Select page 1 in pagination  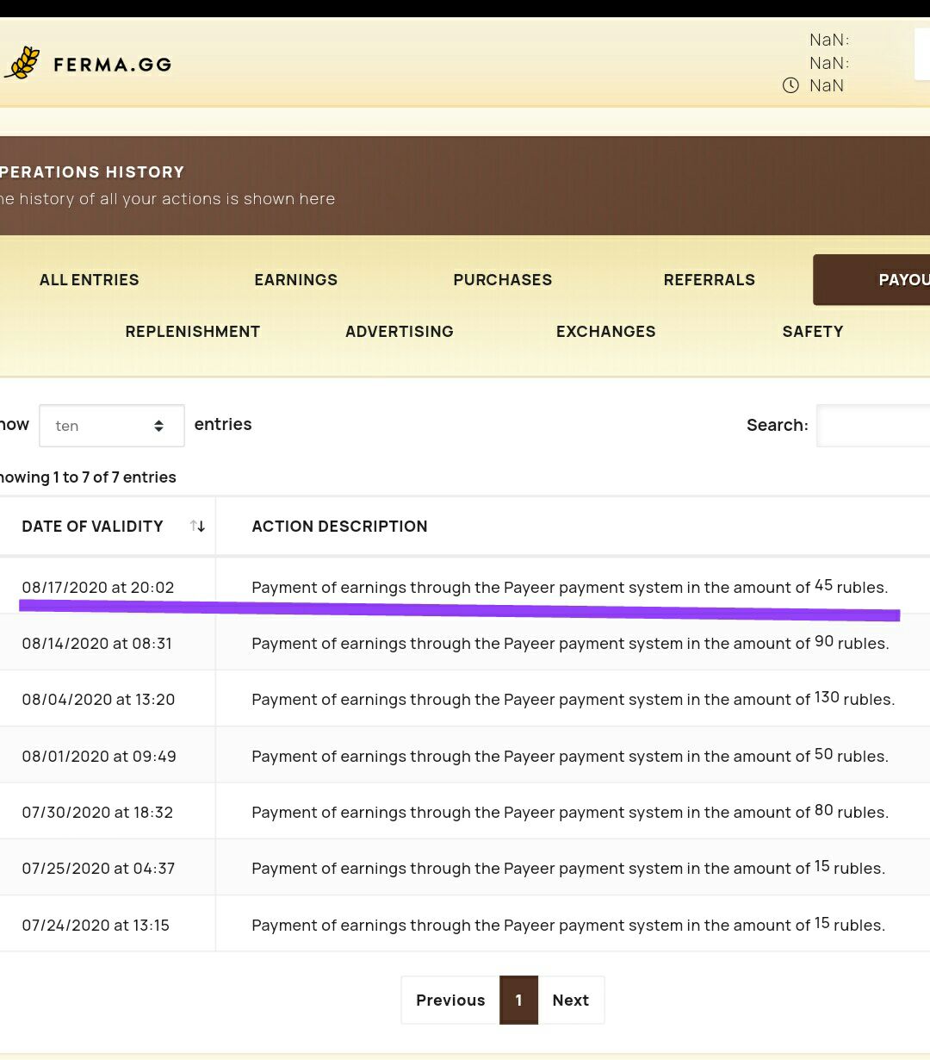point(518,1001)
